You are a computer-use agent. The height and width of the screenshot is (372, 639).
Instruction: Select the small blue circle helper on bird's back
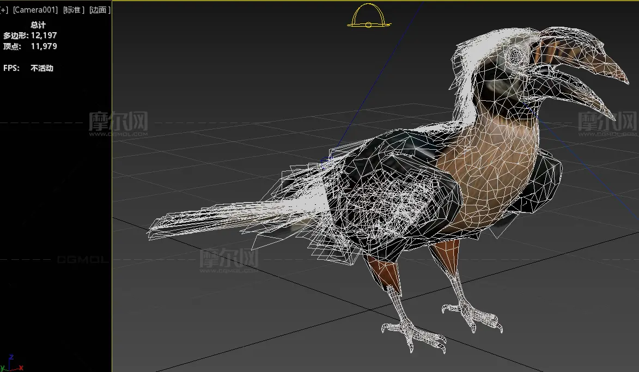326,160
